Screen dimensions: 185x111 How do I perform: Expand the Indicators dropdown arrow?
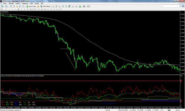point(81,6)
